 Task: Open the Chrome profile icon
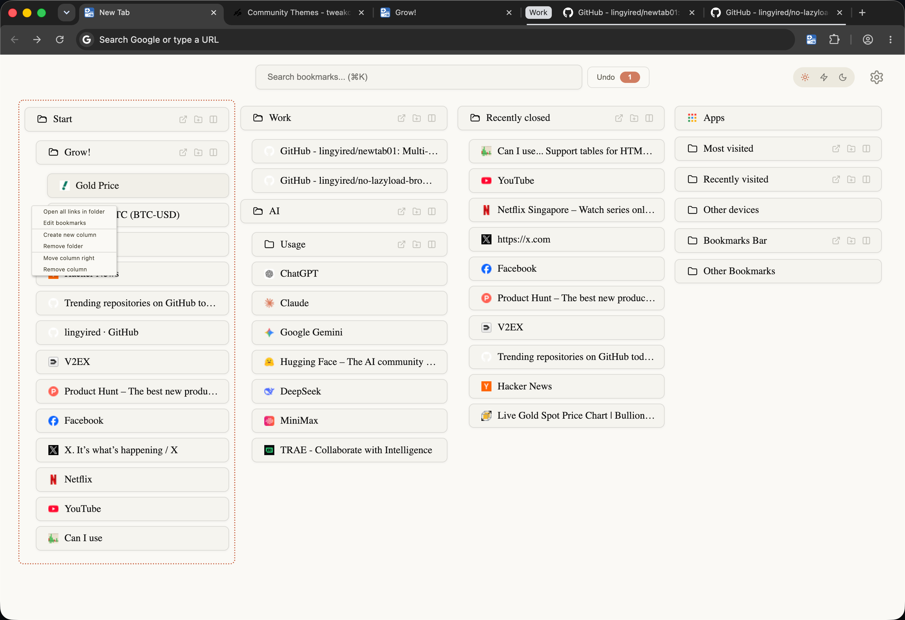coord(868,40)
